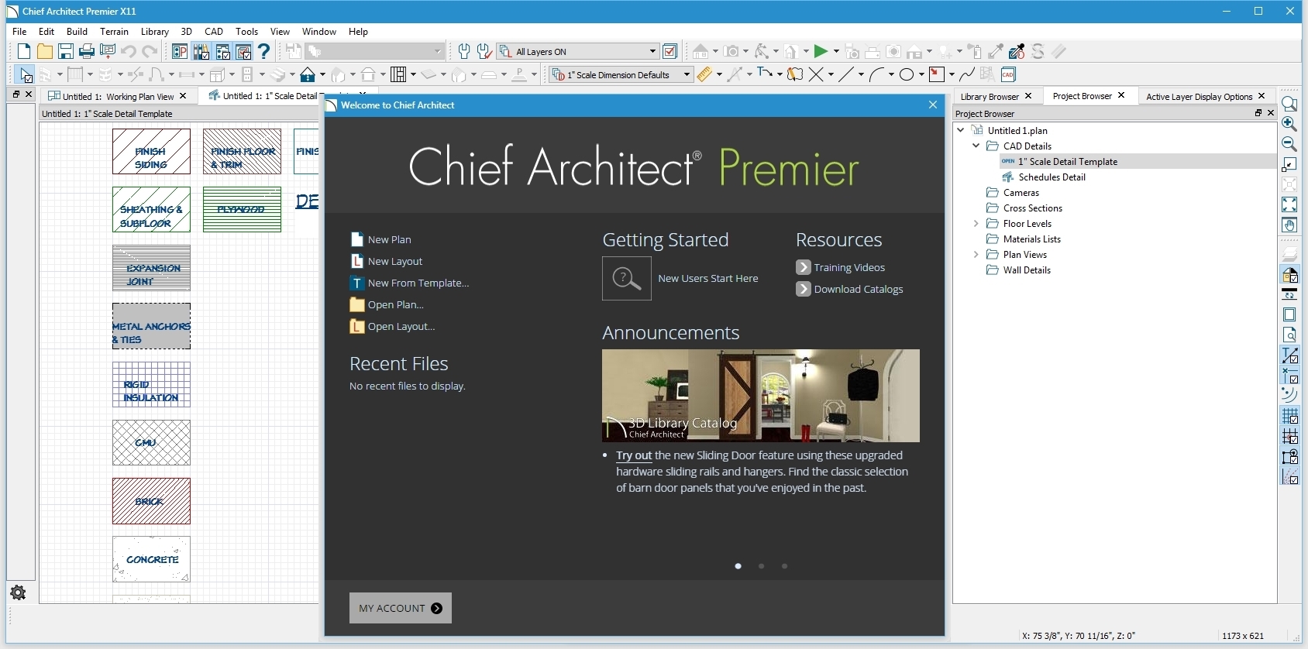Screen dimensions: 1308x649
Task: Select the Tape Measure dimension tool
Action: [704, 74]
